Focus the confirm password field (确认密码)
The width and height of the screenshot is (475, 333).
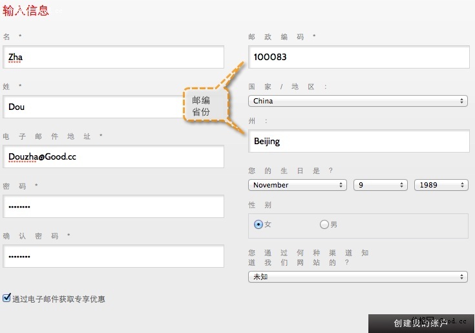coord(113,256)
